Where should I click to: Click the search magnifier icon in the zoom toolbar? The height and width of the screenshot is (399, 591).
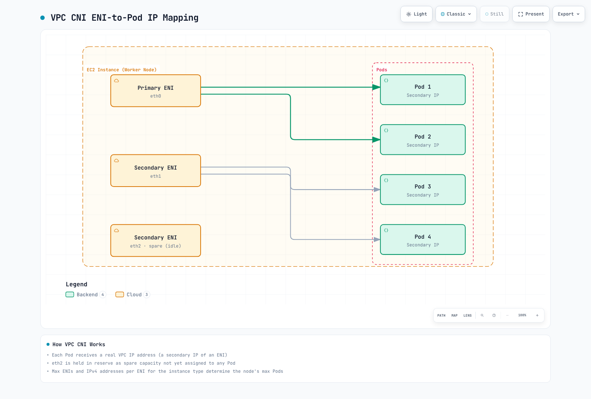(482, 316)
